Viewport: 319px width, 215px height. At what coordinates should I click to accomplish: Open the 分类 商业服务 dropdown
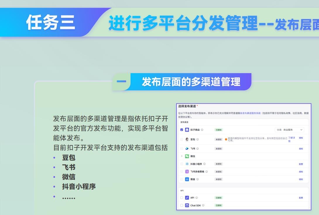289,130
